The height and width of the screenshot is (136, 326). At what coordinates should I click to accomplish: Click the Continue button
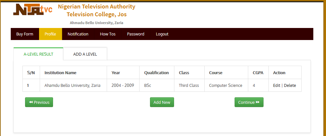[249, 102]
